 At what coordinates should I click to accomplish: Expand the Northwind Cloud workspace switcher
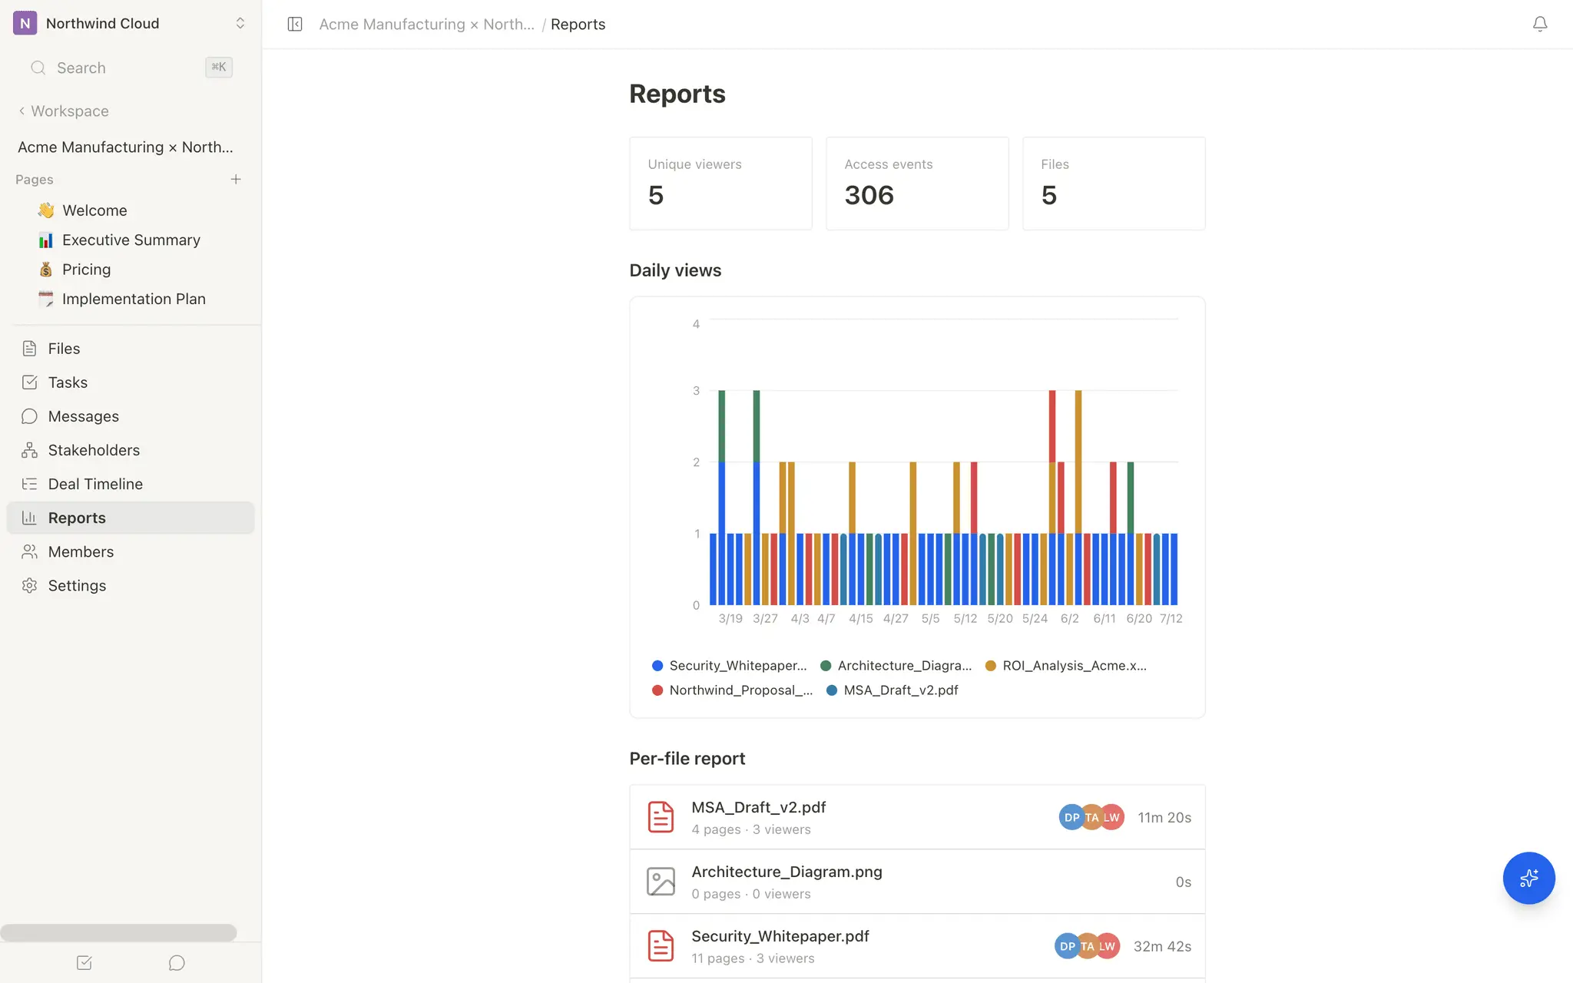click(131, 23)
